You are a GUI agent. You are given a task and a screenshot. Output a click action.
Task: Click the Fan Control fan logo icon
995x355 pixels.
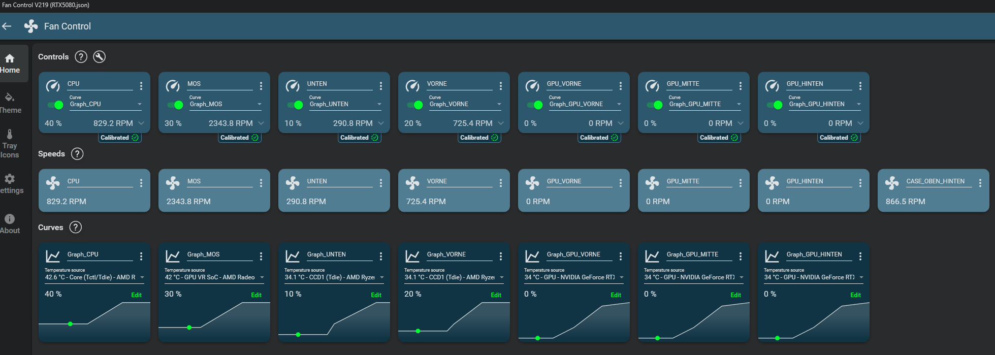[31, 26]
